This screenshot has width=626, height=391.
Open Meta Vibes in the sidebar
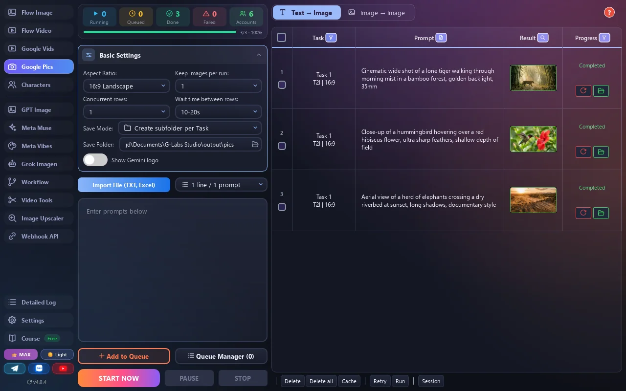click(x=39, y=146)
